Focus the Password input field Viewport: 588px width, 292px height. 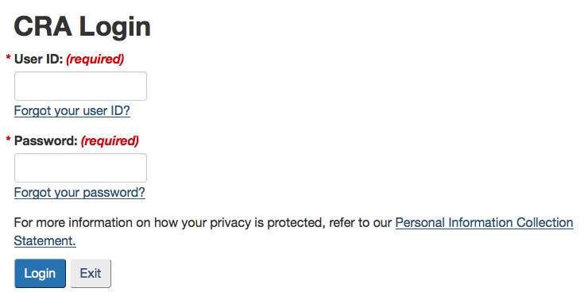[80, 167]
